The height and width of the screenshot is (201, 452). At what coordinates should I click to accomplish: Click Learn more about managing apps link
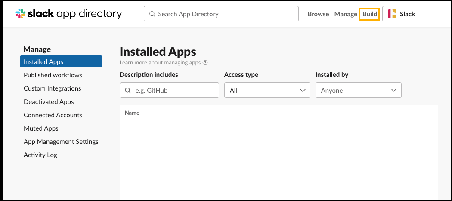(x=160, y=63)
